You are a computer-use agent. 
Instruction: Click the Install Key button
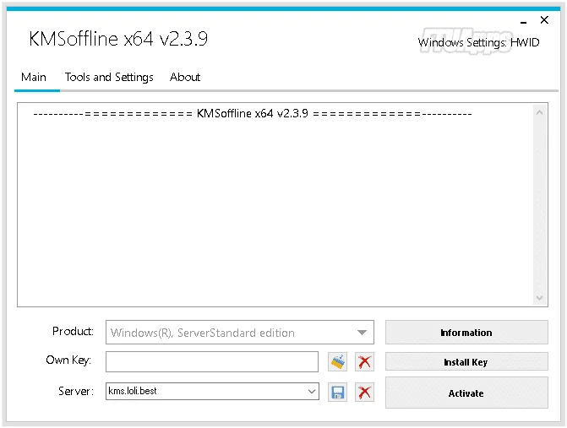466,361
